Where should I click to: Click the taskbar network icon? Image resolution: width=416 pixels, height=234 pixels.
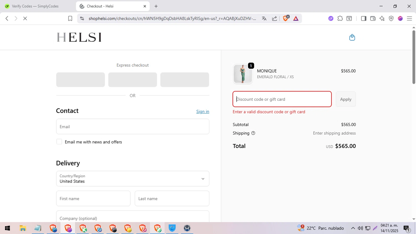point(368,228)
